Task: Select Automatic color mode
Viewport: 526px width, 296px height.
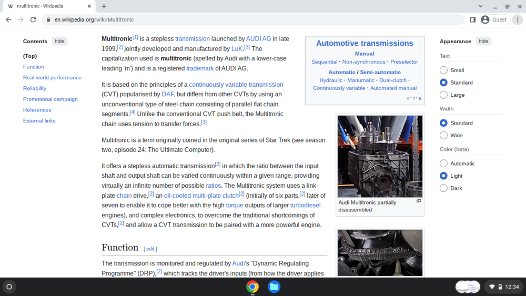Action: tap(443, 164)
